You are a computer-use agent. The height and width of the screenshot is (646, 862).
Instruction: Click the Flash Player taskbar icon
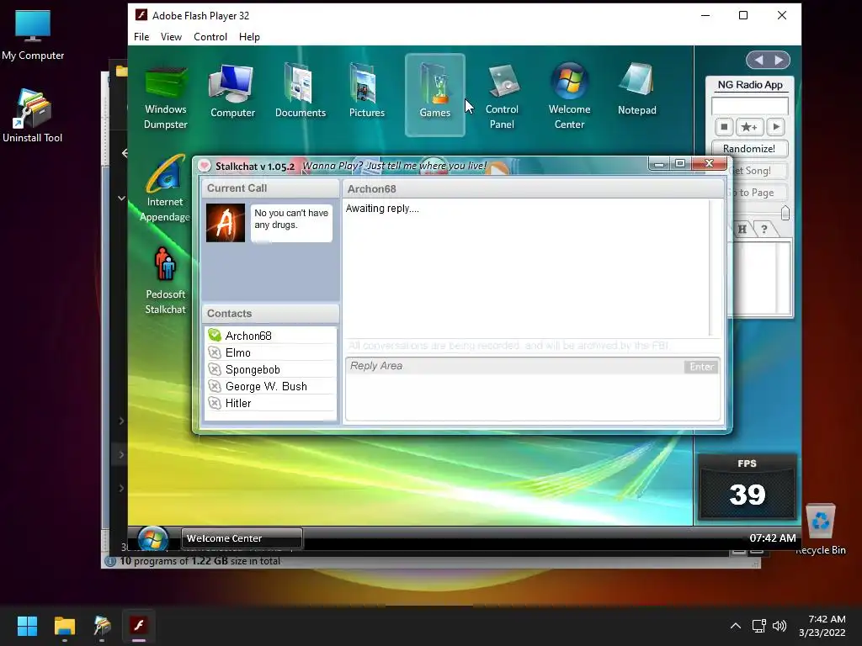click(139, 626)
